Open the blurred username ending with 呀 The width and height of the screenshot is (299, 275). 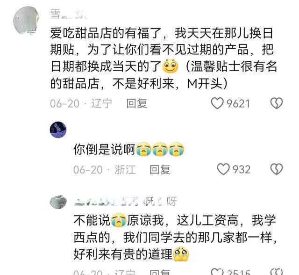[125, 201]
